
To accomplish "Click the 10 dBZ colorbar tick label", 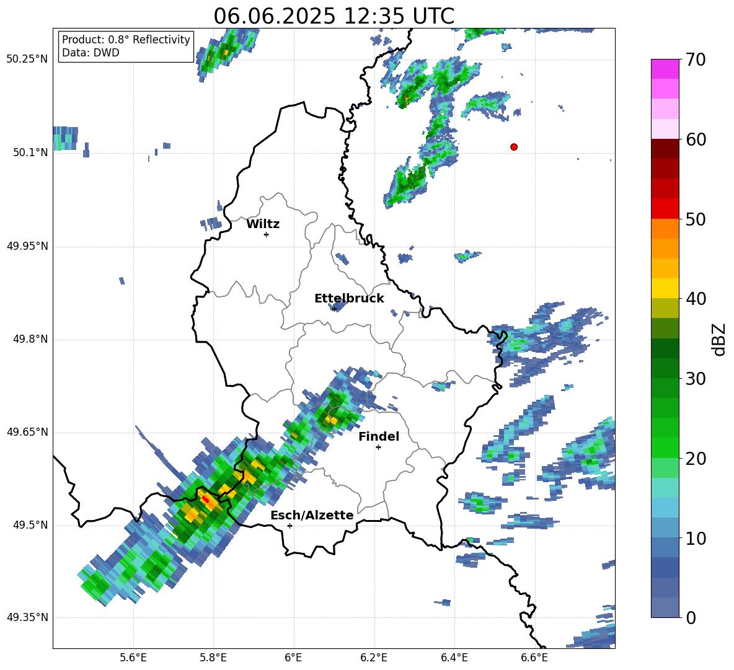I will (x=696, y=538).
